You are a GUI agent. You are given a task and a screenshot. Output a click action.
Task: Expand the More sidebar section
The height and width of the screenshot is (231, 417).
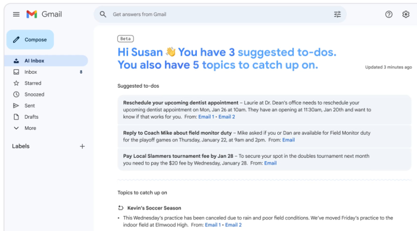(30, 128)
